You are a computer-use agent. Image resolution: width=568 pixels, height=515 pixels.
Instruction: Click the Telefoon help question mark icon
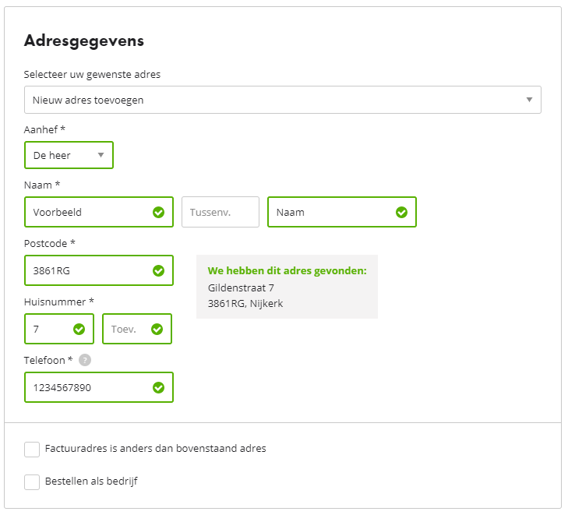click(x=85, y=361)
